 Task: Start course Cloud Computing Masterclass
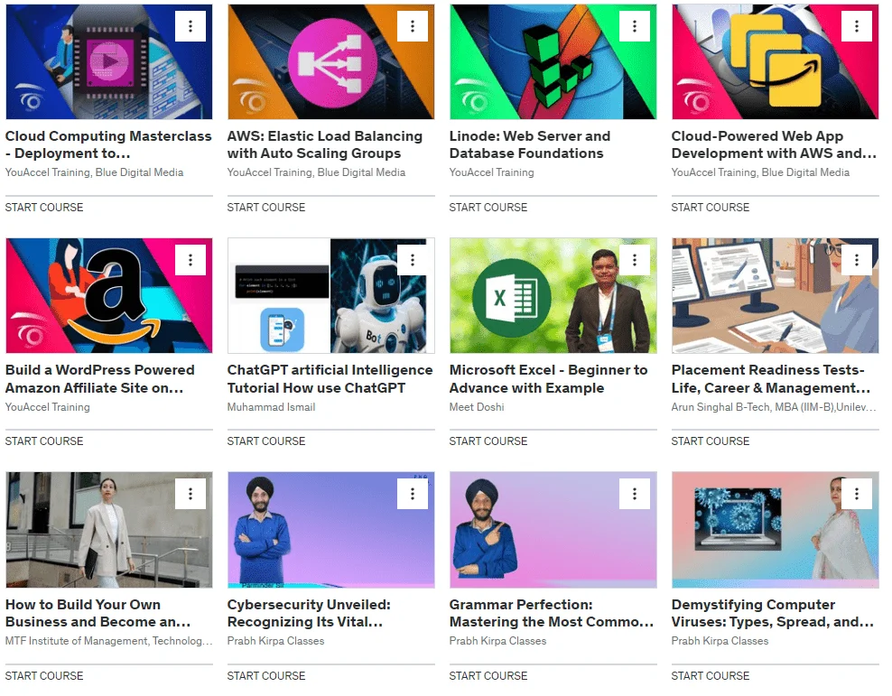coord(44,208)
